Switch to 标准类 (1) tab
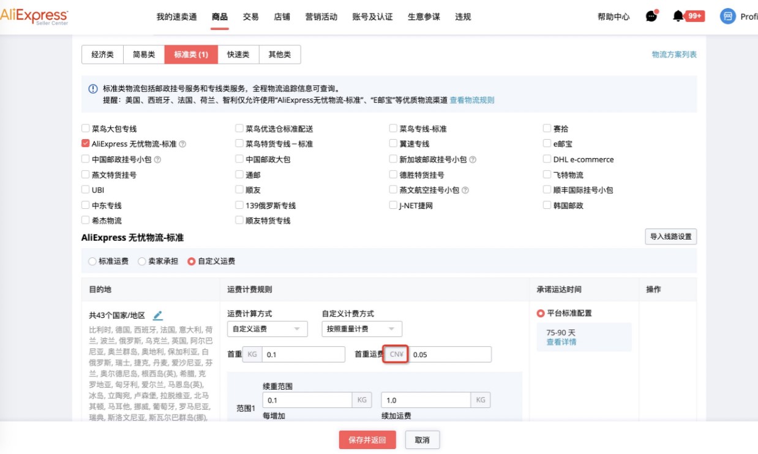Image resolution: width=758 pixels, height=454 pixels. (x=191, y=55)
